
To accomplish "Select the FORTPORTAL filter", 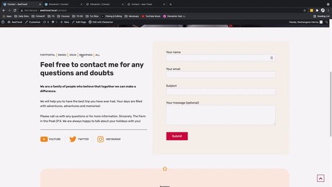I will point(48,55).
